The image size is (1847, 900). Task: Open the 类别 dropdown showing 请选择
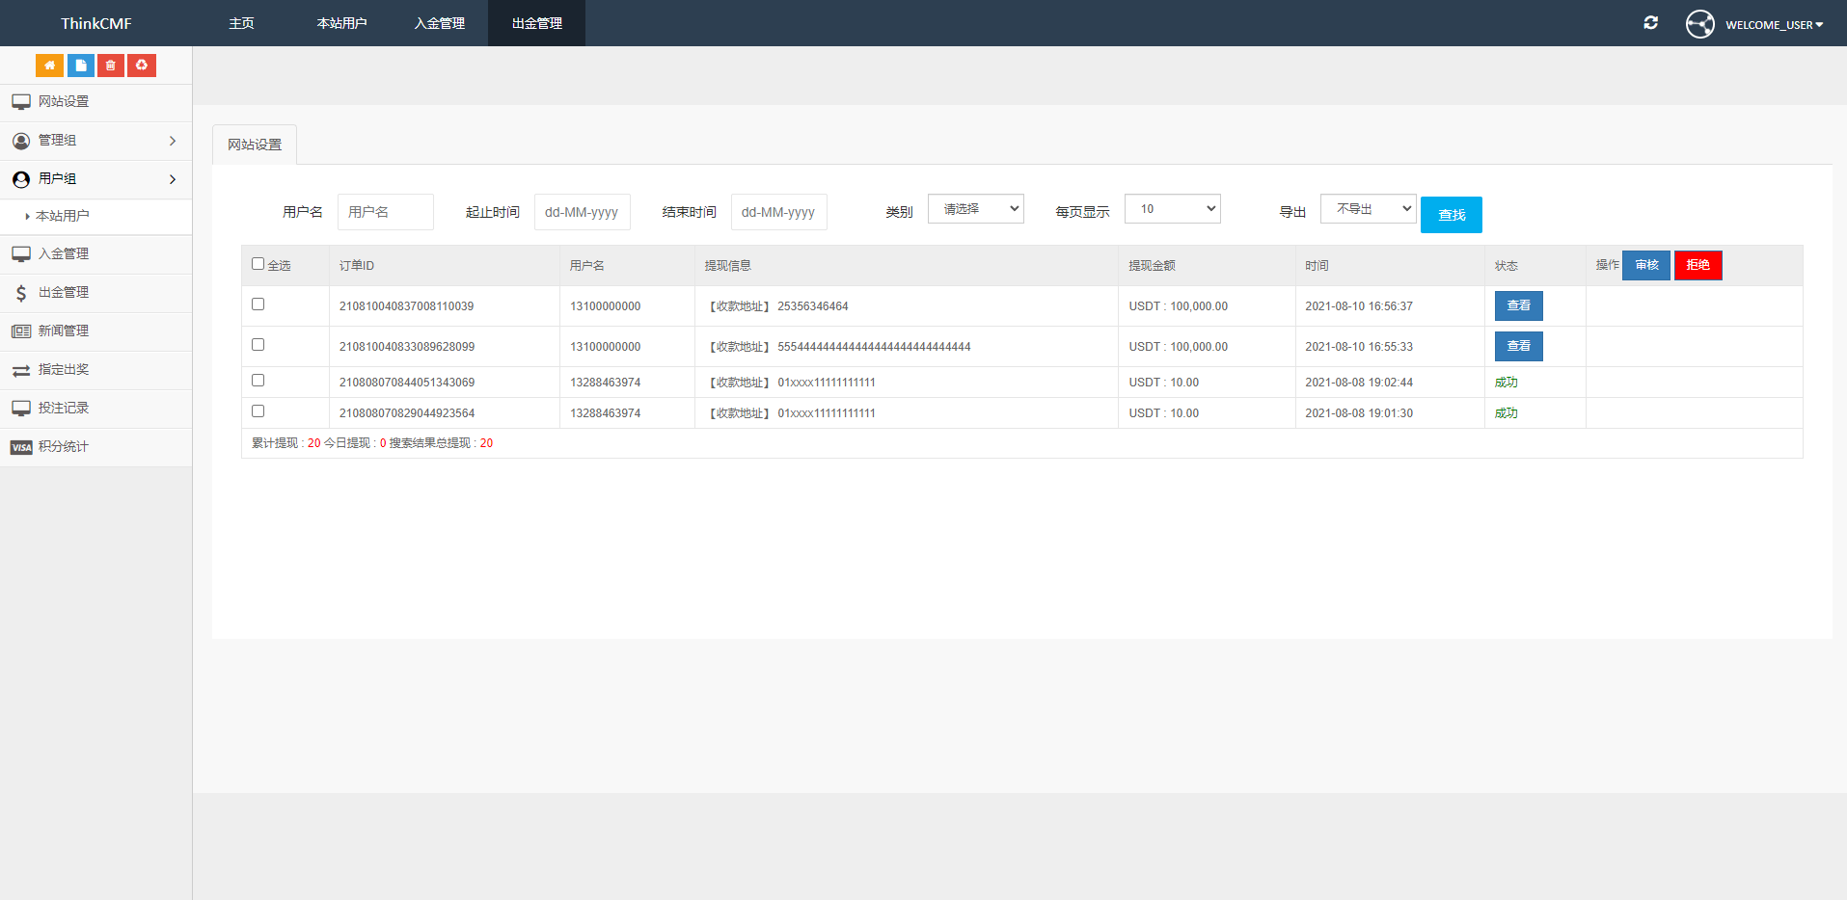[975, 209]
